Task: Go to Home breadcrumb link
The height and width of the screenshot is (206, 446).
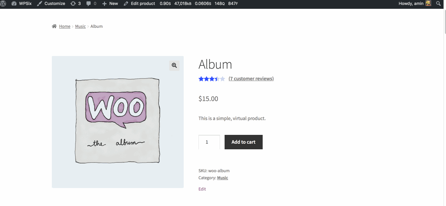Action: [x=65, y=26]
